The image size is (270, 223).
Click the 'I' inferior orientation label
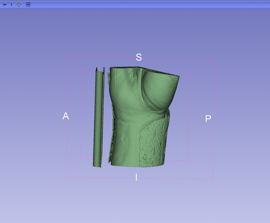(136, 177)
